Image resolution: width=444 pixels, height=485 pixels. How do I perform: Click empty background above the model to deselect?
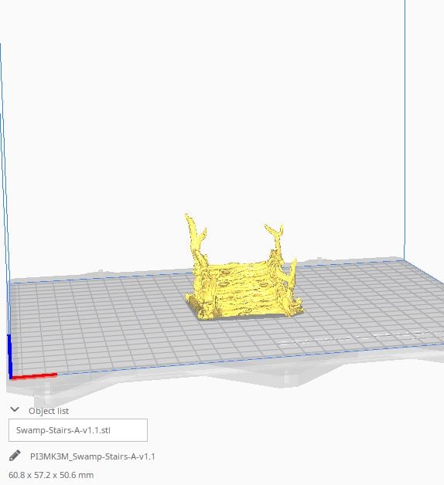(x=217, y=108)
